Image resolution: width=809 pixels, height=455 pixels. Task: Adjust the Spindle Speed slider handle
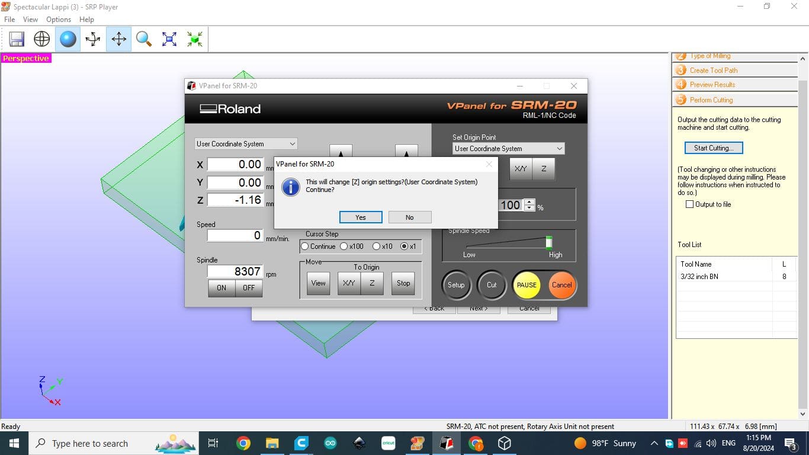coord(549,242)
